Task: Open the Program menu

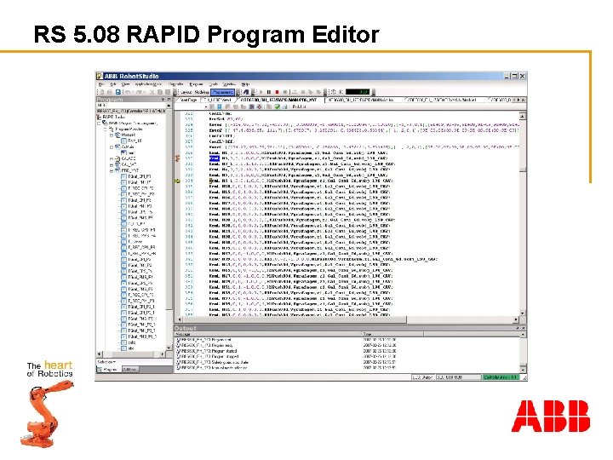Action: [x=196, y=84]
